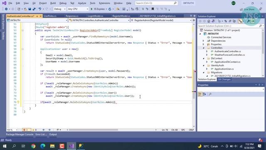Switch to the LoginModel.cs tab
The height and width of the screenshot is (150, 266).
pos(95,16)
